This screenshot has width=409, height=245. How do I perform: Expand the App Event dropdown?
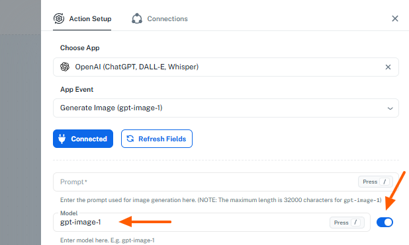pos(226,108)
